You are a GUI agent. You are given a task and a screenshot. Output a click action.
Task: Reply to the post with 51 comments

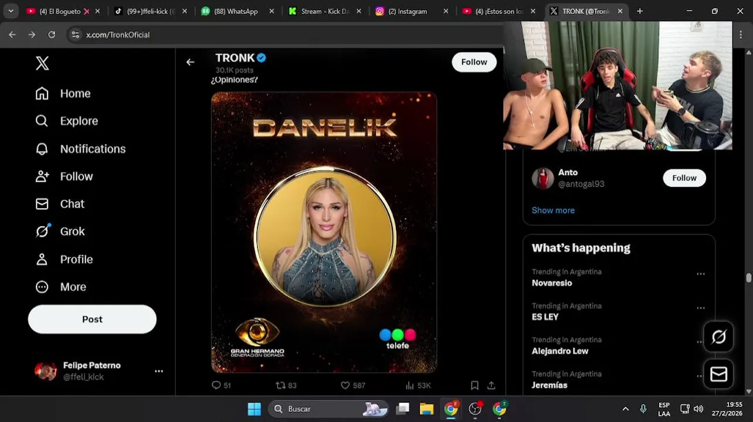221,385
